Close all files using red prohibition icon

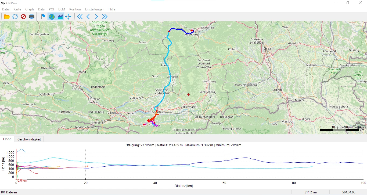[23, 17]
